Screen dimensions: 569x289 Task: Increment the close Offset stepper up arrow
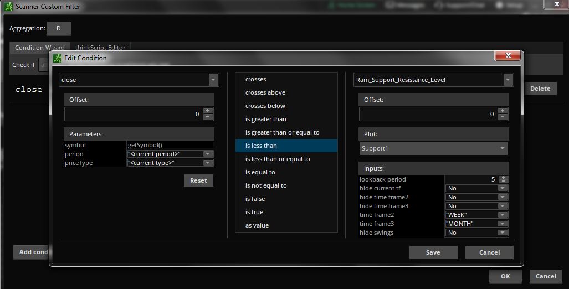[208, 111]
